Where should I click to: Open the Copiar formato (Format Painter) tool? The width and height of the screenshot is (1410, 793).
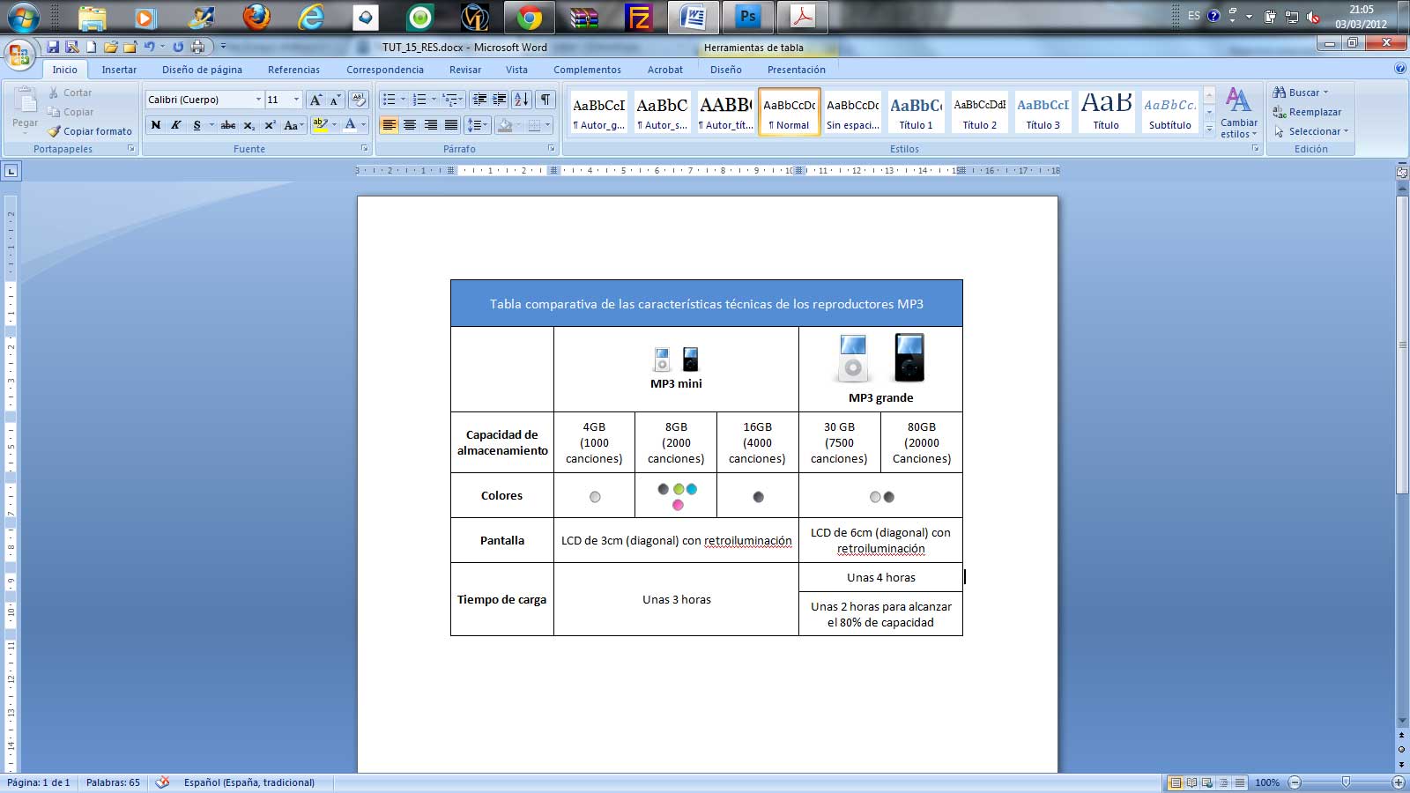tap(92, 131)
